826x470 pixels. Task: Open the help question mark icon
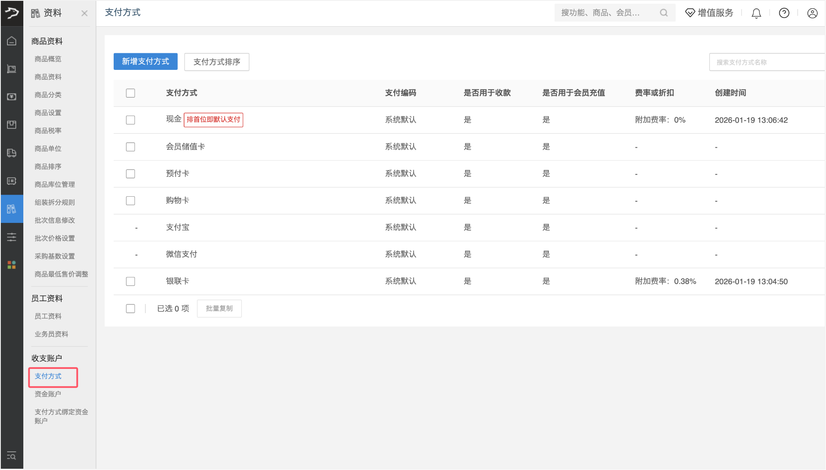(784, 13)
